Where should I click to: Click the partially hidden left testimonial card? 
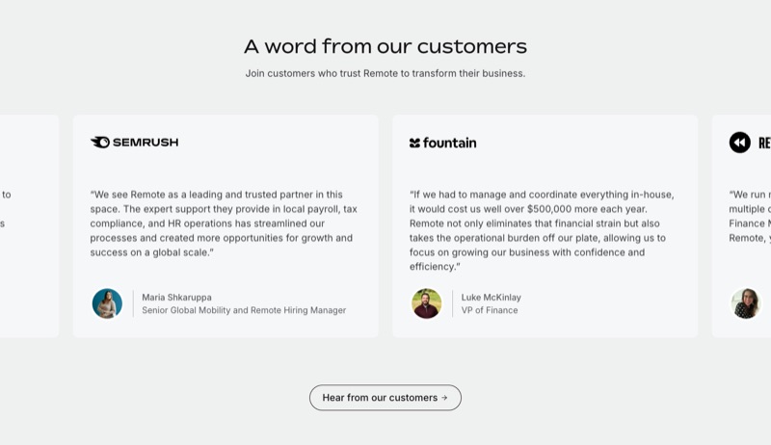click(x=29, y=226)
